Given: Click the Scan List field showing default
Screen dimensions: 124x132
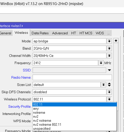Looking at the screenshot, I should coord(67,85).
